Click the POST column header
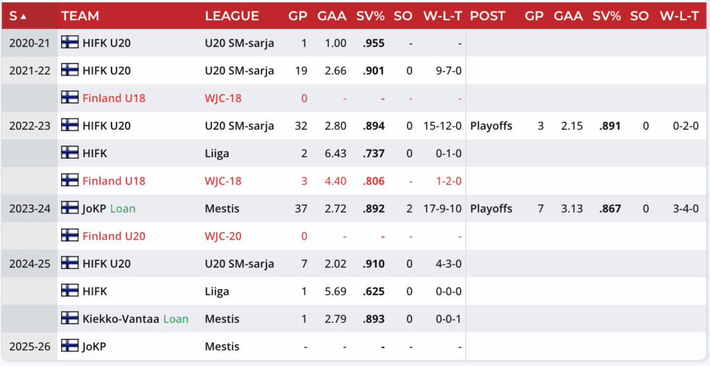This screenshot has width=710, height=366. point(488,15)
